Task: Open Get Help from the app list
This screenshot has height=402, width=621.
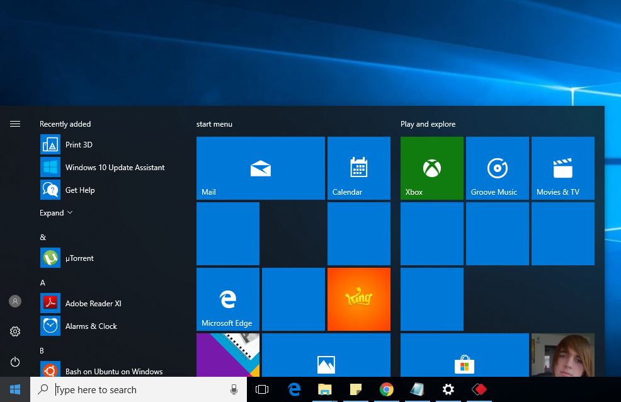Action: [80, 190]
